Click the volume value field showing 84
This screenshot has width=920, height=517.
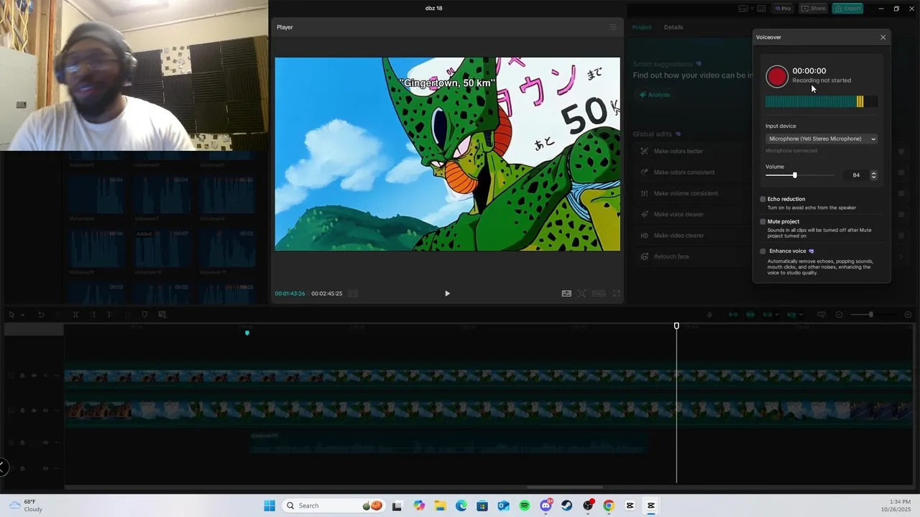tap(855, 175)
